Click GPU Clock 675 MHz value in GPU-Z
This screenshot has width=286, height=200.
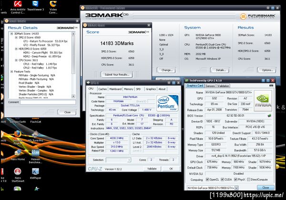[212, 162]
